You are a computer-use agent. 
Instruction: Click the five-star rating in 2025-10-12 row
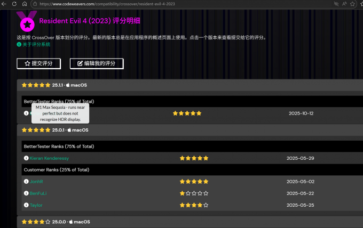tap(187, 113)
